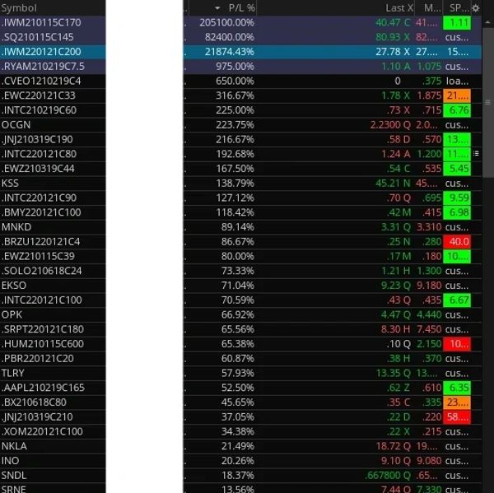Click the 205100.00% P/L value
The height and width of the screenshot is (493, 494).
226,23
